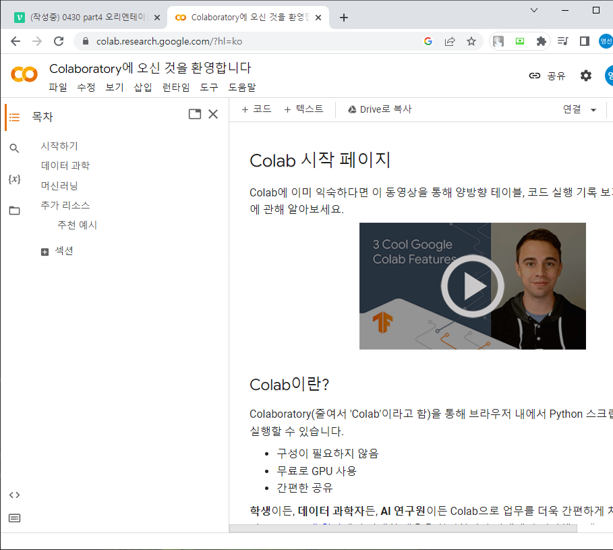This screenshot has height=550, width=613.
Task: Open the 삽입 menu
Action: click(x=143, y=87)
